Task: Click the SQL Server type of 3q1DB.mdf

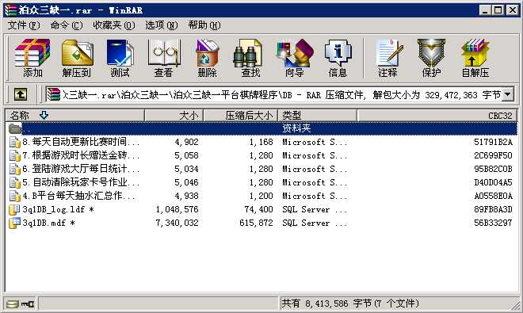Action: [x=315, y=223]
